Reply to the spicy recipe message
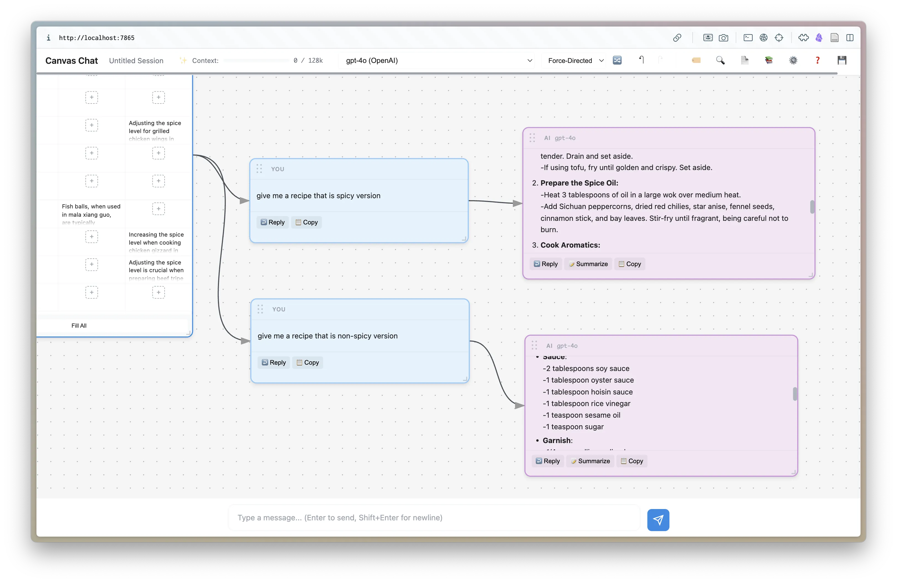 coord(272,222)
